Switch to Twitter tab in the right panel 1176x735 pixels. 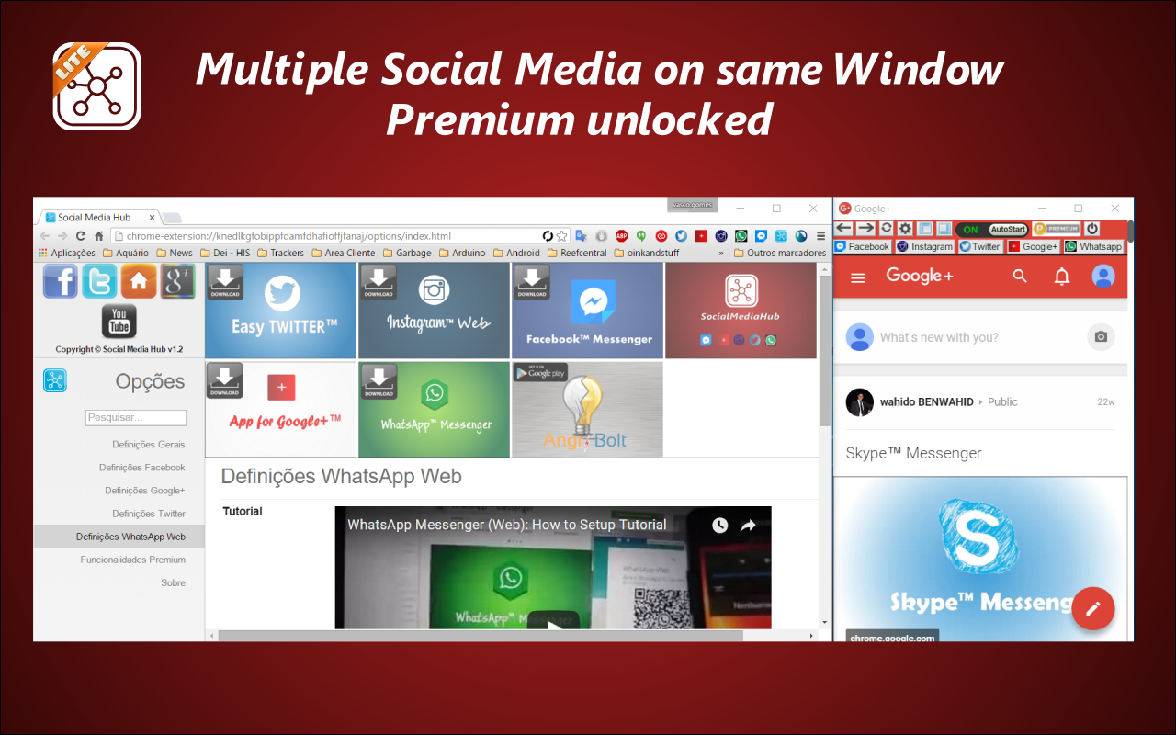[x=979, y=246]
